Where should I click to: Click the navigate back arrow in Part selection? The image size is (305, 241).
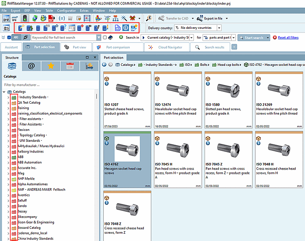[x=104, y=65]
